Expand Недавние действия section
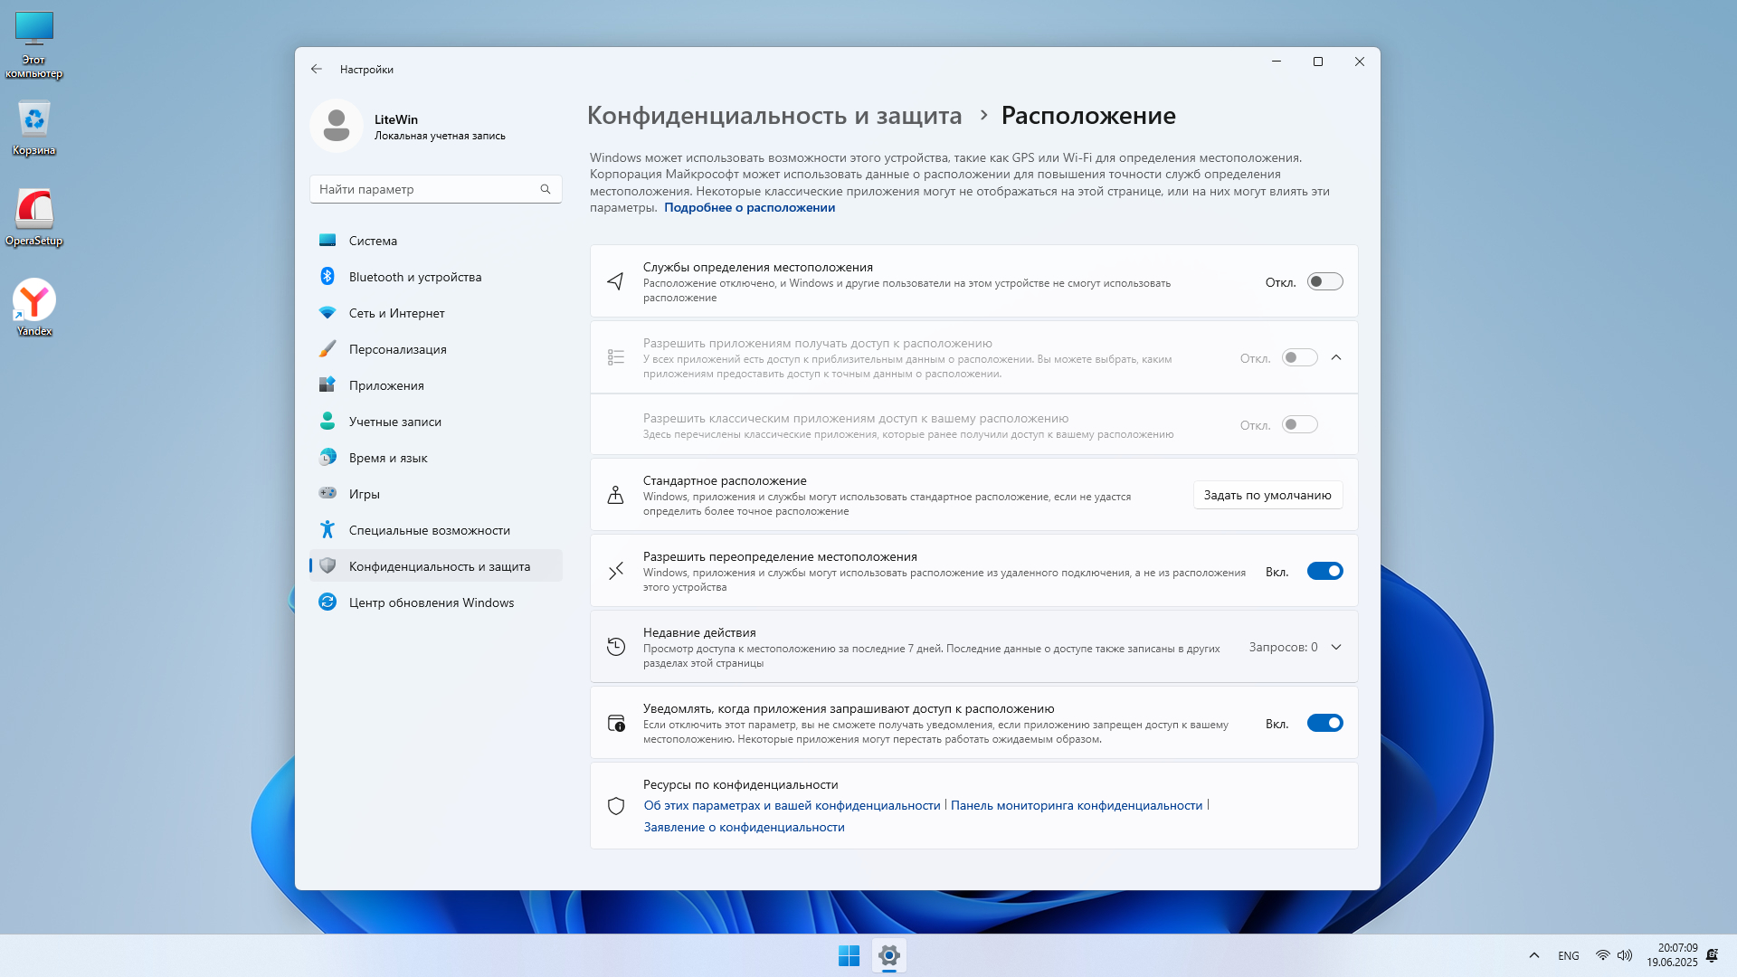 point(1336,647)
